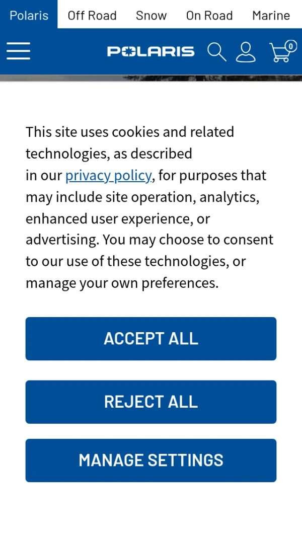Open the search magnifier icon
302x536 pixels.
coord(217,52)
